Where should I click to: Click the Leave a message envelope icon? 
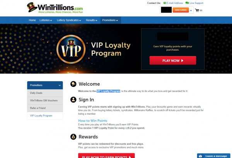click(200, 156)
